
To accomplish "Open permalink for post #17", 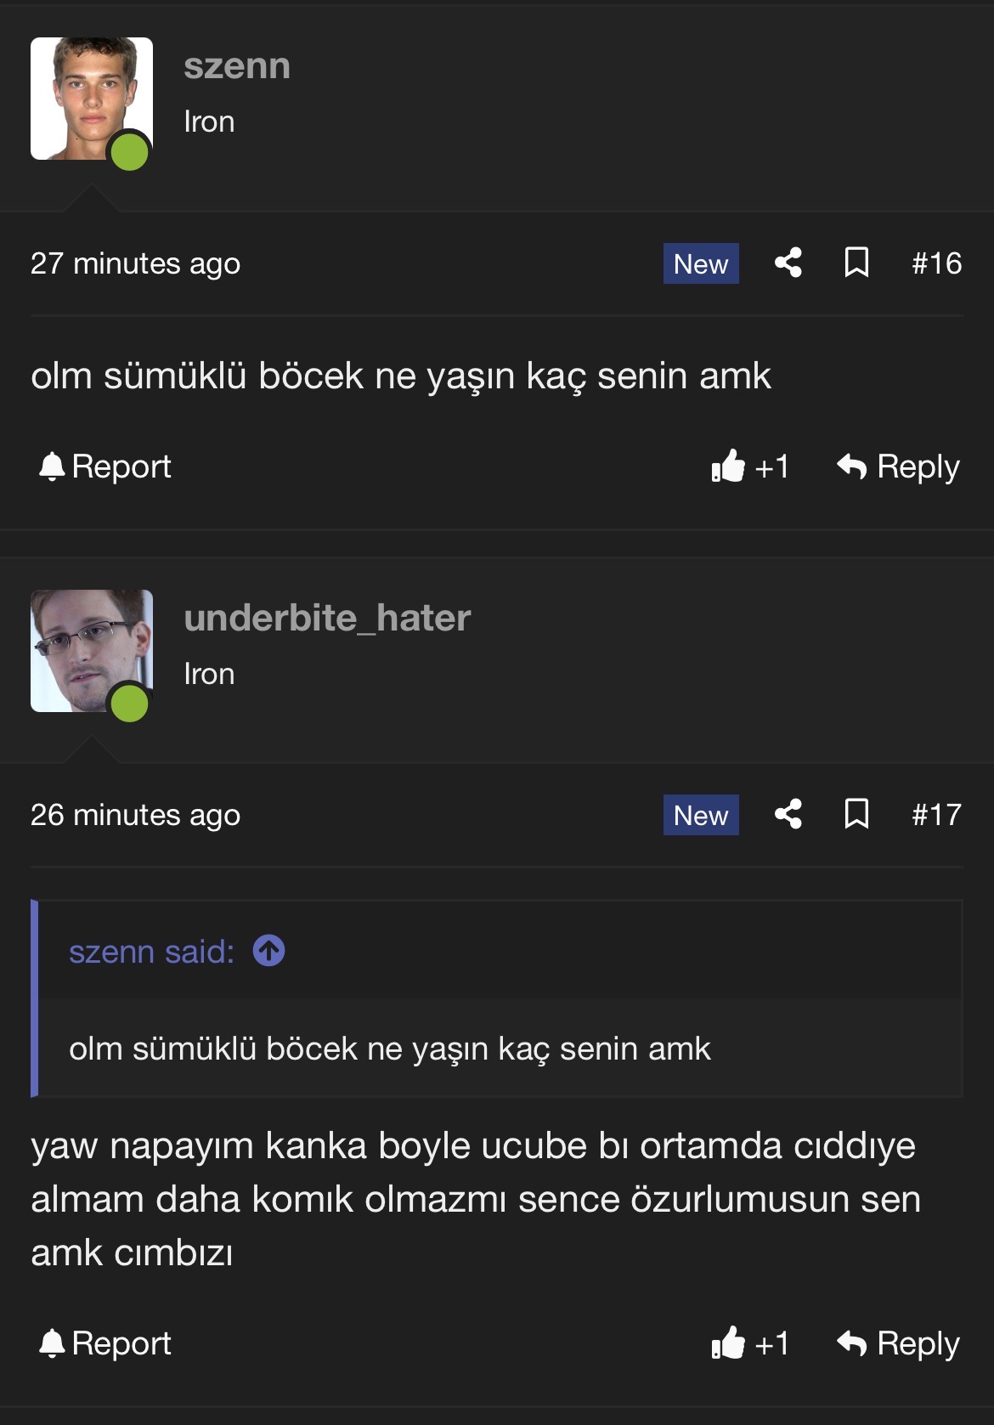I will pyautogui.click(x=936, y=815).
